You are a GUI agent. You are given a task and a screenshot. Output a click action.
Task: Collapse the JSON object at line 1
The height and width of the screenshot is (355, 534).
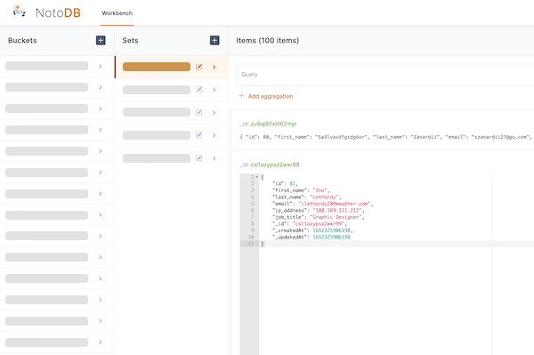pyautogui.click(x=257, y=177)
